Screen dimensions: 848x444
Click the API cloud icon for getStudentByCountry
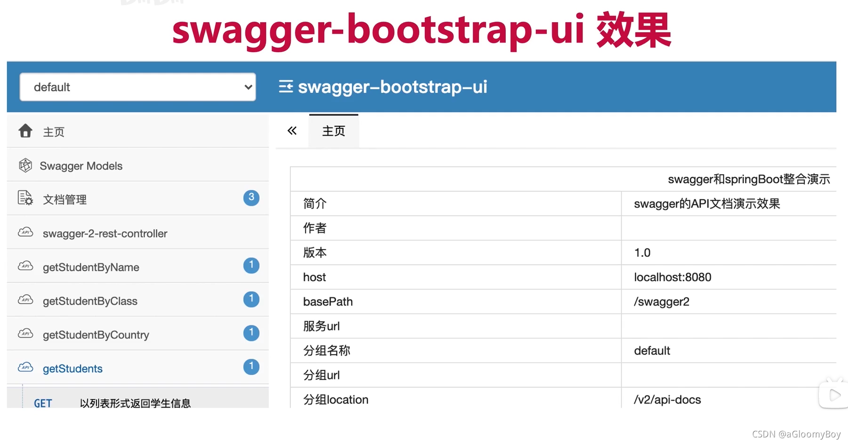click(25, 333)
